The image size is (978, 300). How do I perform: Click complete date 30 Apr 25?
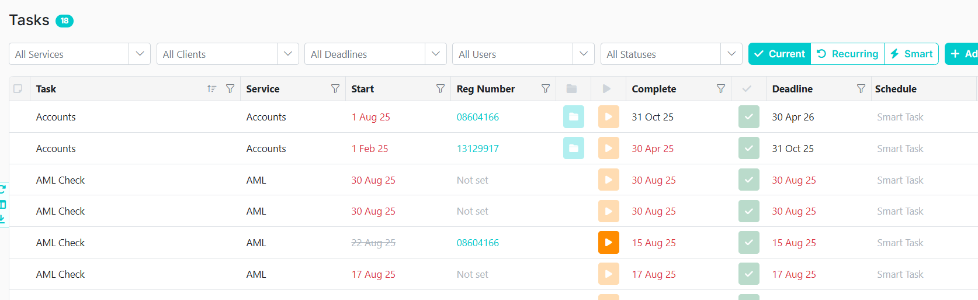point(653,149)
